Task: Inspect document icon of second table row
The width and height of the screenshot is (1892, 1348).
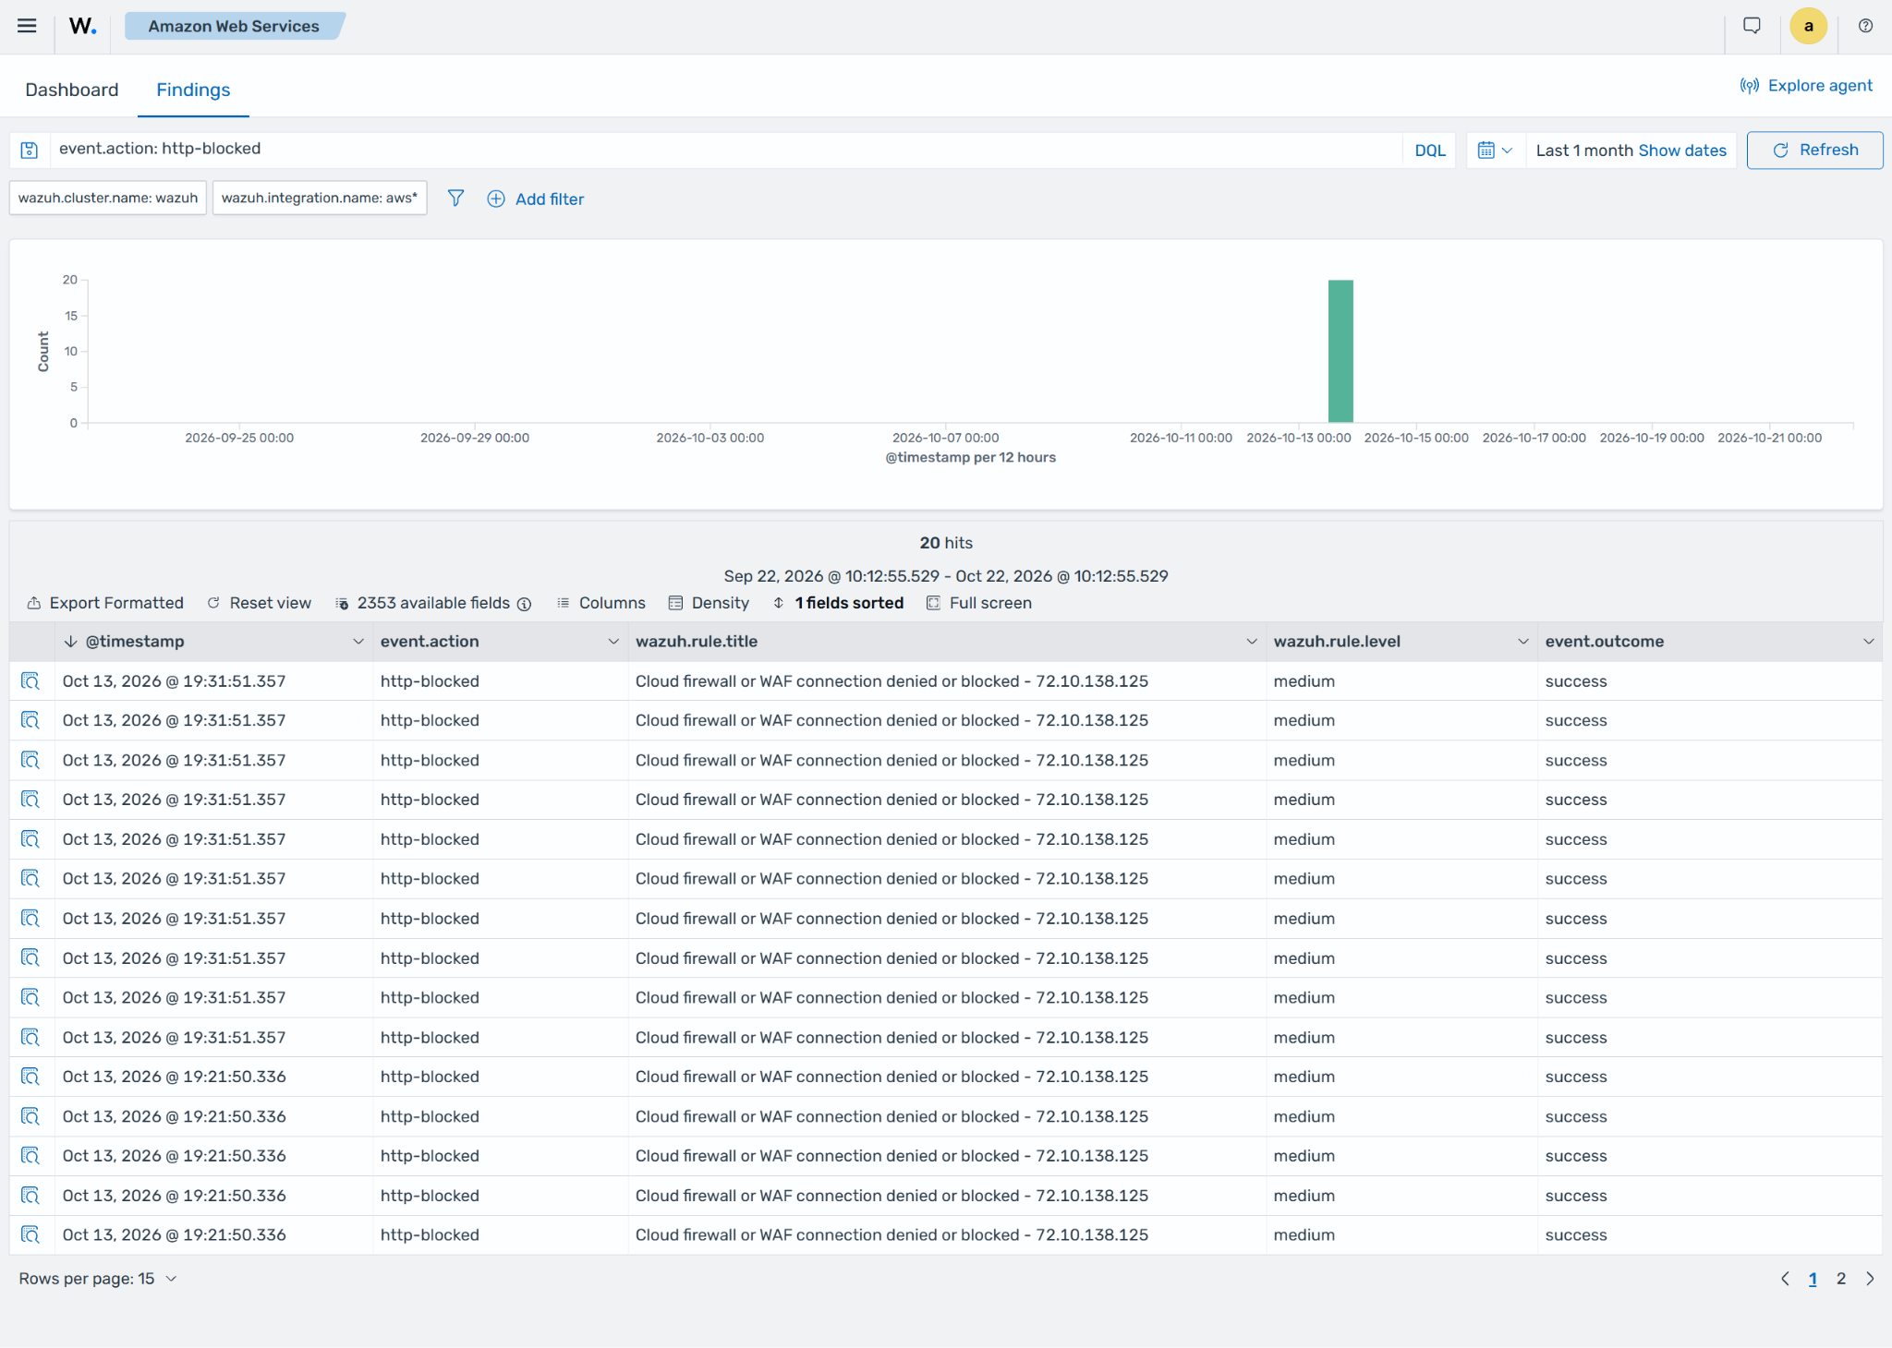Action: [x=30, y=721]
